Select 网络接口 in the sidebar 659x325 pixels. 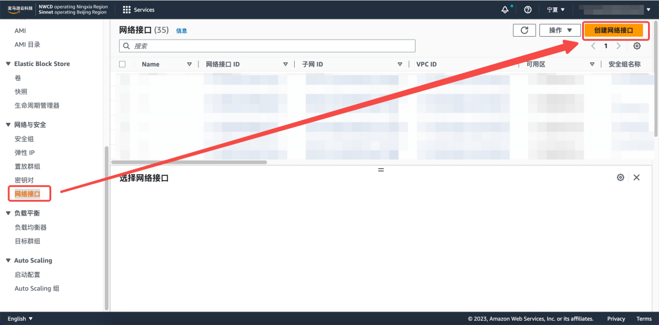point(27,194)
